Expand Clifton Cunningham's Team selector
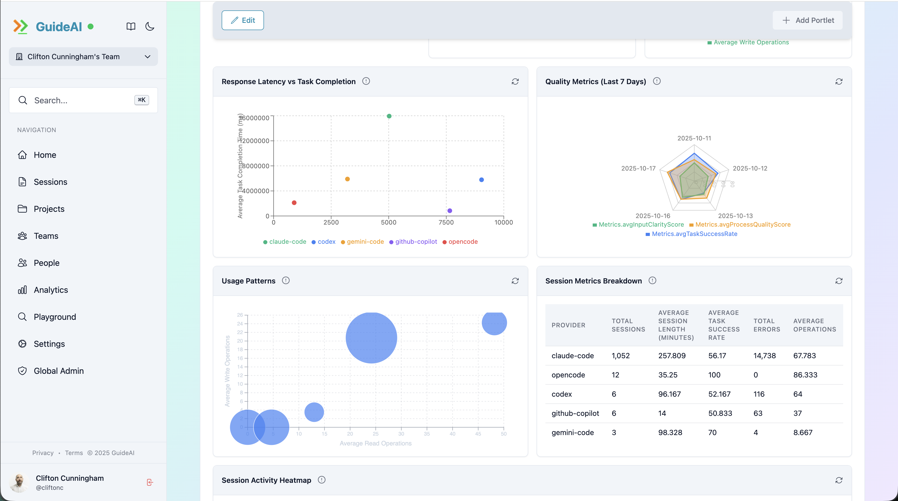Image resolution: width=898 pixels, height=501 pixels. tap(83, 56)
